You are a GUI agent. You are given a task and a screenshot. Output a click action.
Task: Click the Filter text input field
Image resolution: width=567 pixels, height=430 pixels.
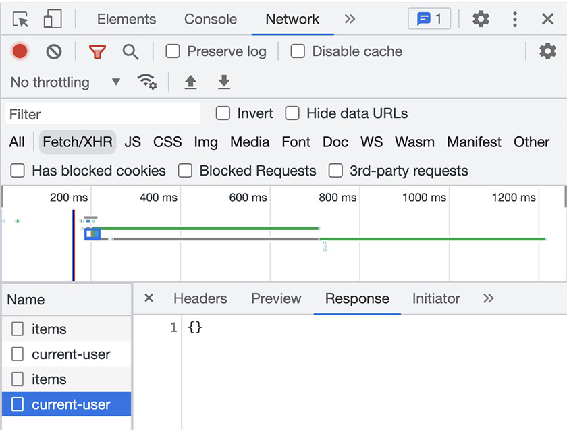(103, 114)
